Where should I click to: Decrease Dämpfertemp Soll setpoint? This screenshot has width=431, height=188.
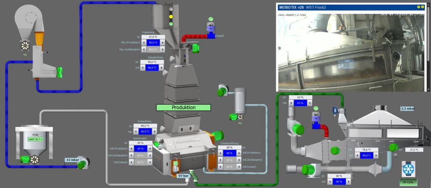click(143, 68)
